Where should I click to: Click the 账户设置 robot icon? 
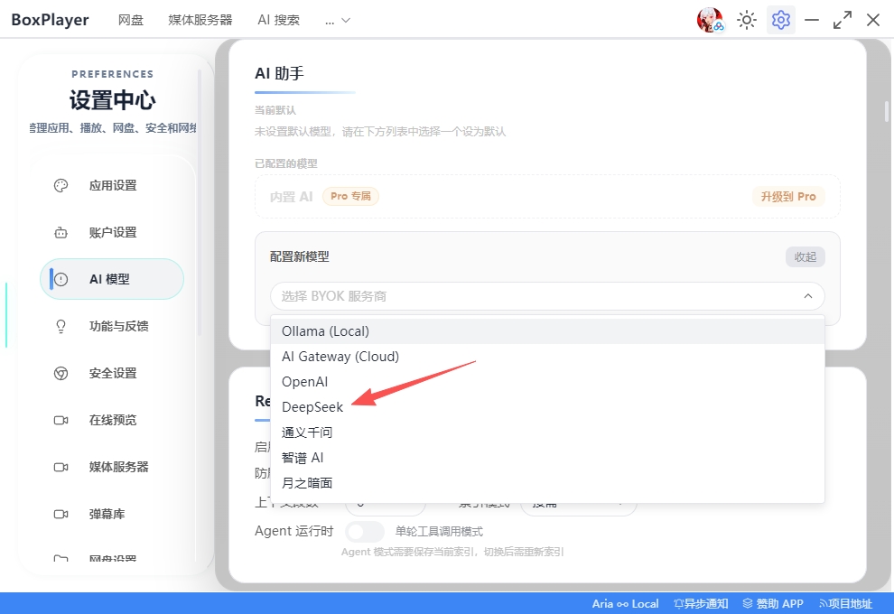pos(61,233)
